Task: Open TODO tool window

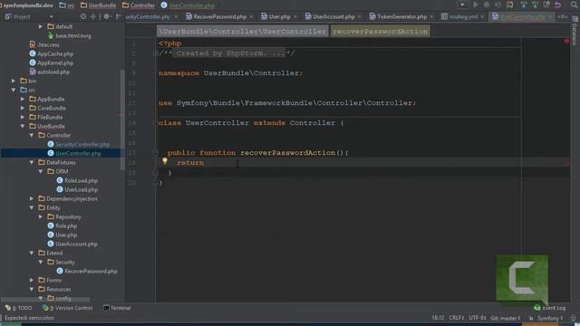Action: pyautogui.click(x=19, y=308)
